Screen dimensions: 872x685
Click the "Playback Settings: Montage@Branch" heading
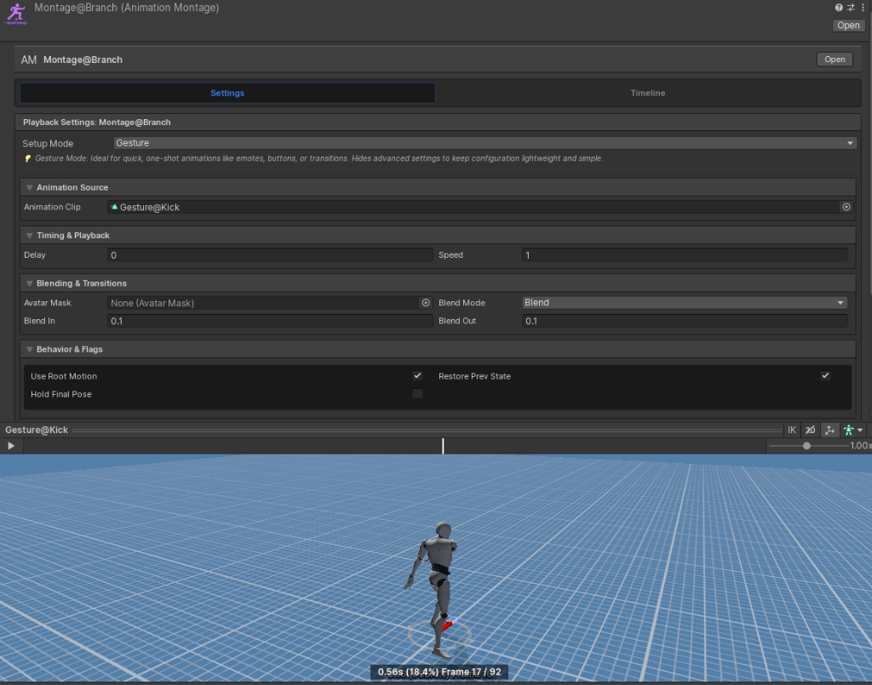[x=97, y=123]
